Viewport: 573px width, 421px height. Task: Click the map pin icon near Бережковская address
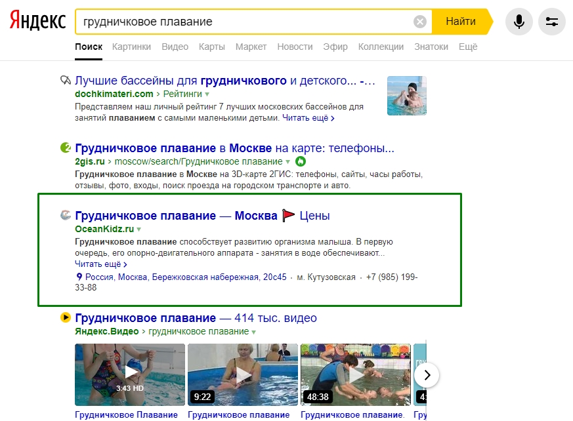coord(79,277)
